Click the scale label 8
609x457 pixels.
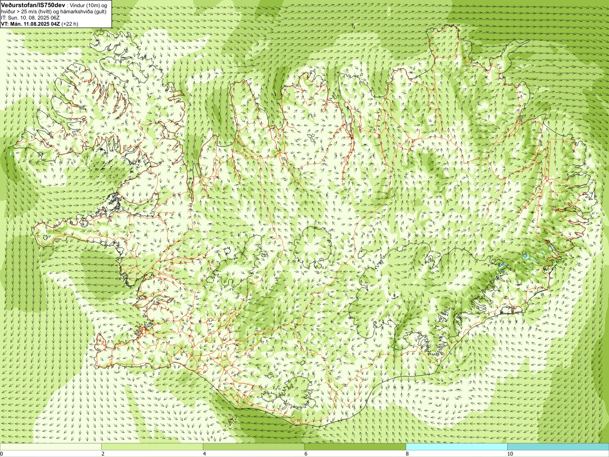tap(407, 454)
